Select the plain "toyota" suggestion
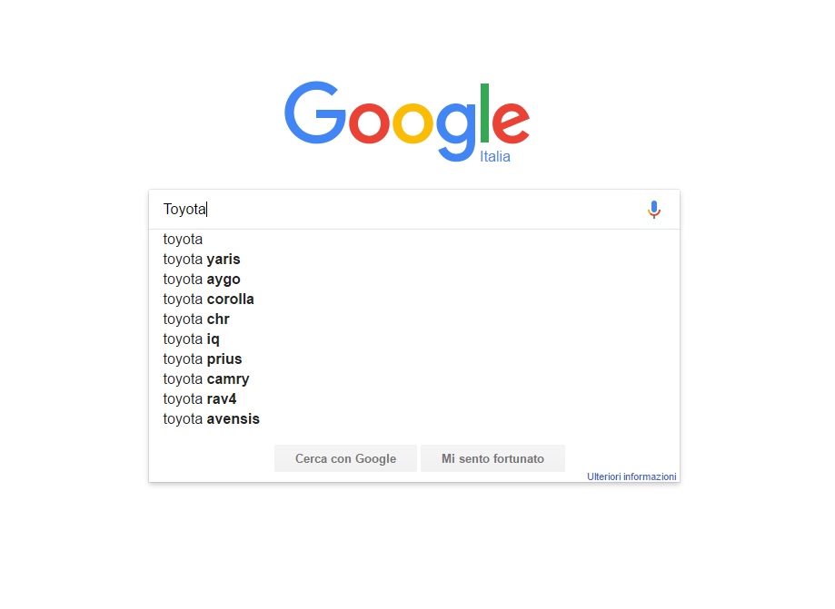 point(413,240)
